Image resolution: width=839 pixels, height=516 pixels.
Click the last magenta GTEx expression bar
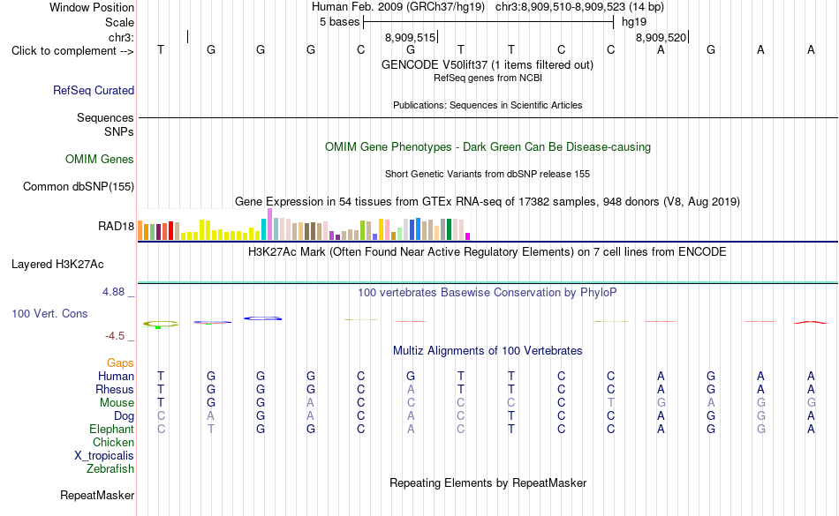pos(468,236)
